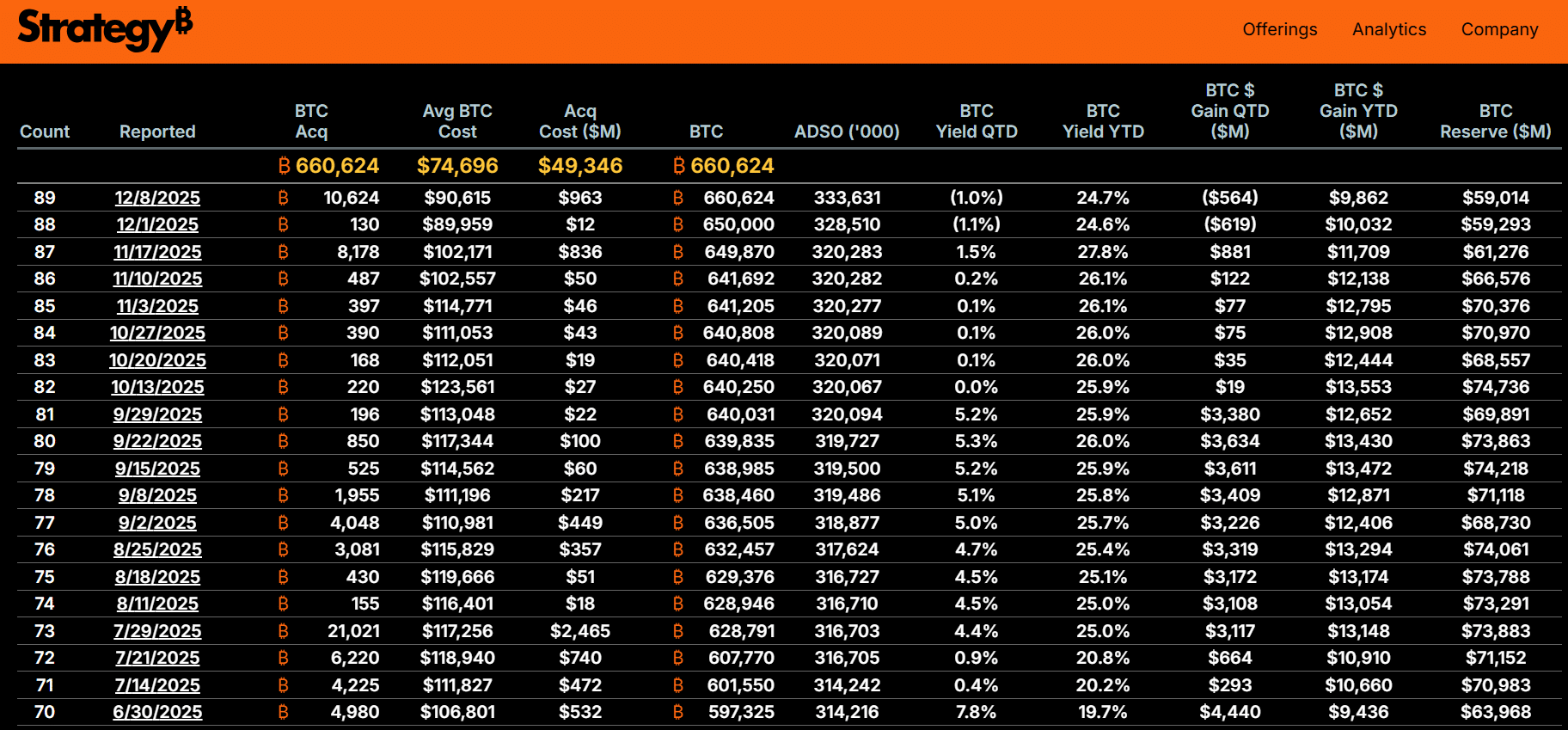The width and height of the screenshot is (1568, 730).
Task: Click the $123,561 average cost cell
Action: coord(457,387)
